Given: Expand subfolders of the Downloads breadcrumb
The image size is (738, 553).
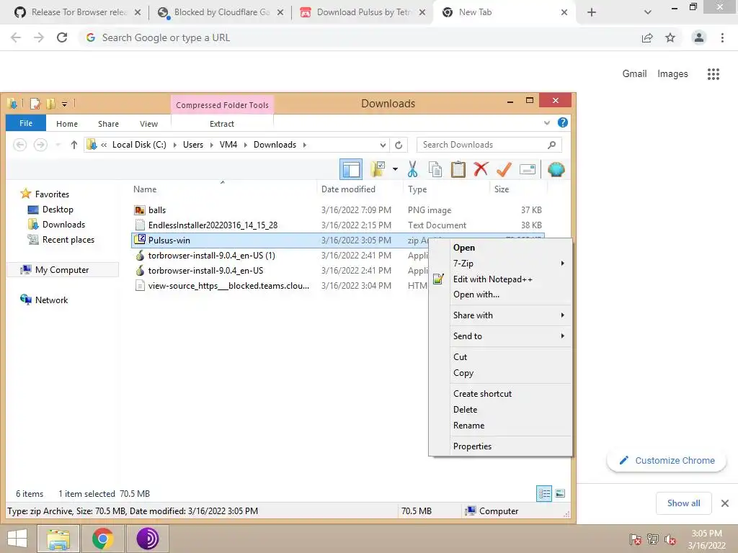Looking at the screenshot, I should pyautogui.click(x=305, y=145).
